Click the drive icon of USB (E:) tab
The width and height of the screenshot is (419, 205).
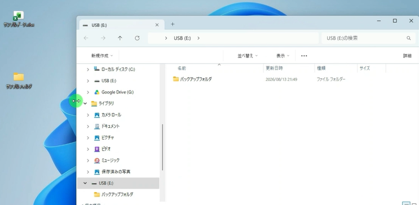[x=85, y=25]
